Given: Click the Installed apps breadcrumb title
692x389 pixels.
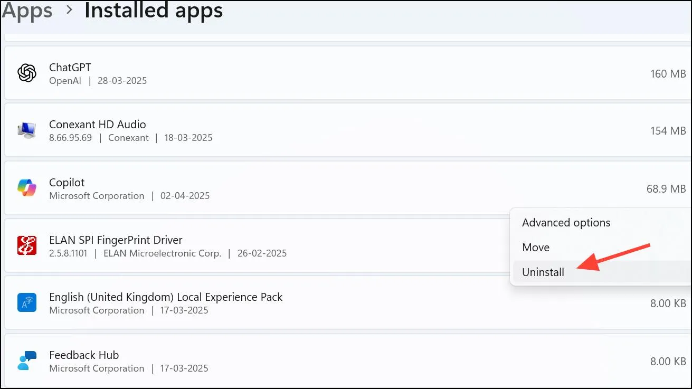Looking at the screenshot, I should [154, 11].
